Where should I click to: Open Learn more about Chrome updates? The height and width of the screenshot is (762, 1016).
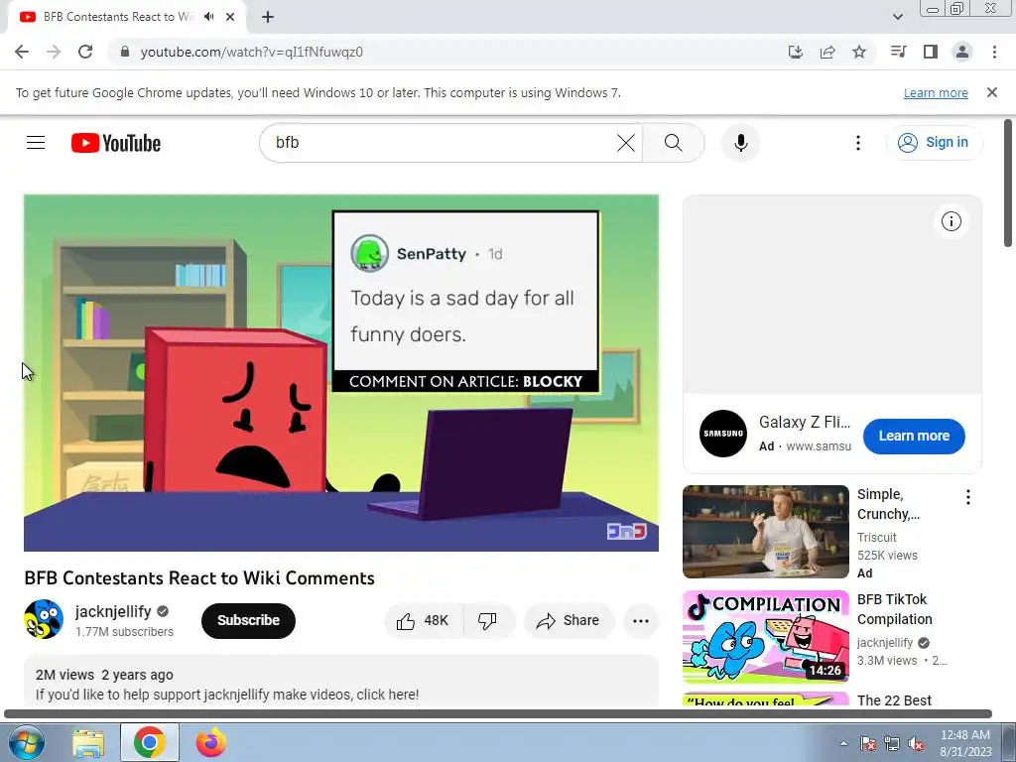(936, 92)
